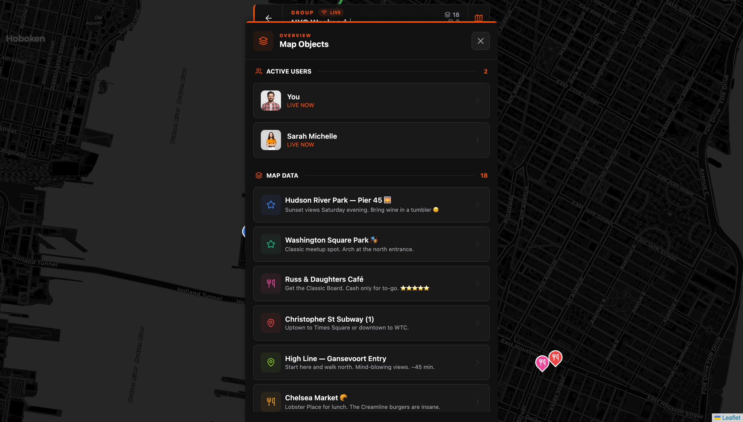Open Hudson River Park — Pier 45 chevron
The width and height of the screenshot is (743, 422).
pos(477,205)
